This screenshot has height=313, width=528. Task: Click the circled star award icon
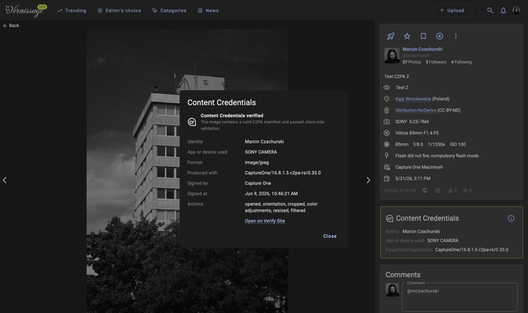pyautogui.click(x=439, y=36)
